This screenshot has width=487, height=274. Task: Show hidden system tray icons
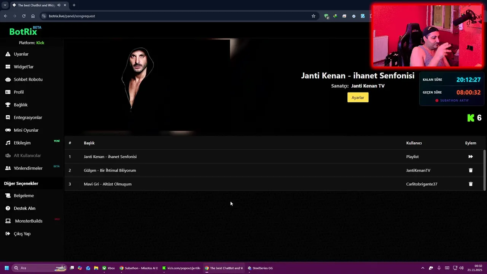423,268
